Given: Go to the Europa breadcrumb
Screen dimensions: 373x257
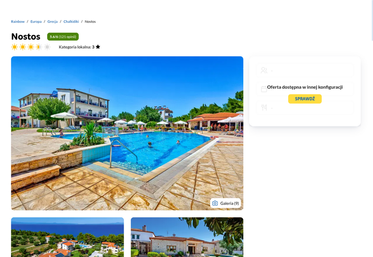Looking at the screenshot, I should (36, 21).
